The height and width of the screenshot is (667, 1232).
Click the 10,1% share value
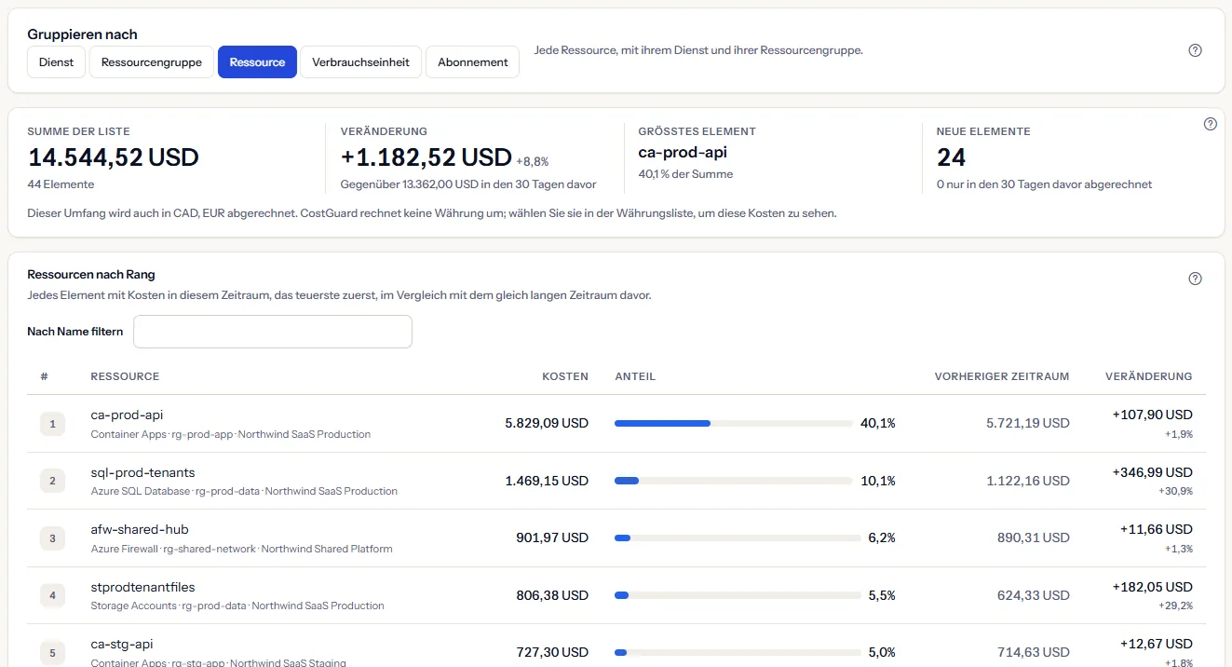tap(878, 481)
